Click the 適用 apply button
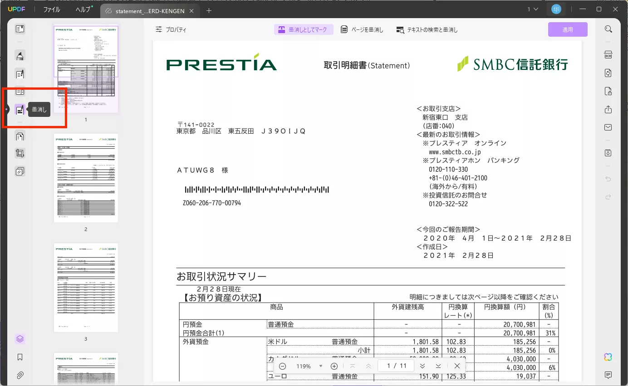 [x=568, y=29]
